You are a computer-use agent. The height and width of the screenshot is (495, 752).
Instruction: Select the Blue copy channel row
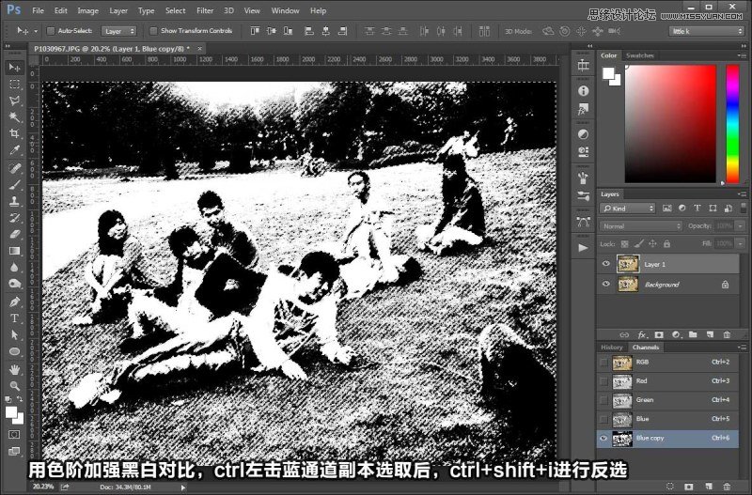(x=668, y=438)
